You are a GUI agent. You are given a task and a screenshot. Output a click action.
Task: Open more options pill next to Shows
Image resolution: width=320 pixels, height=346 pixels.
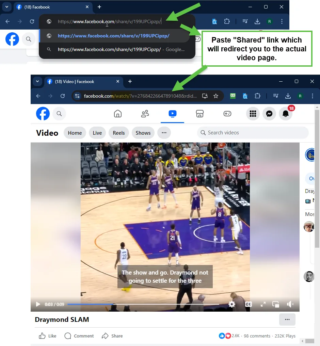click(164, 133)
